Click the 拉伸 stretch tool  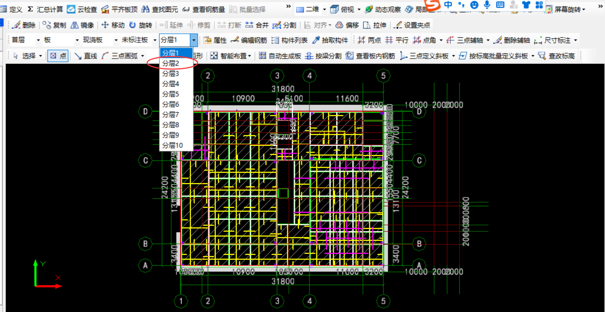click(375, 25)
